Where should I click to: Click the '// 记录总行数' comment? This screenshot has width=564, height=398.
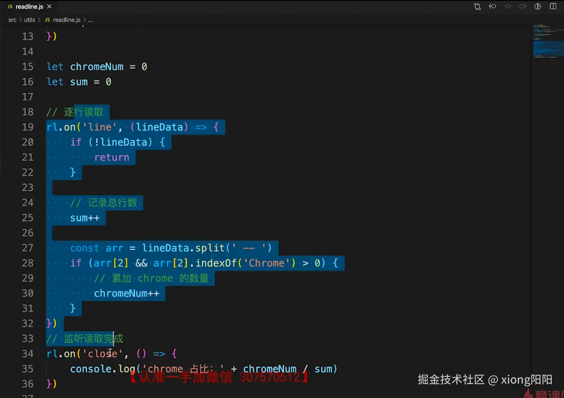click(104, 203)
